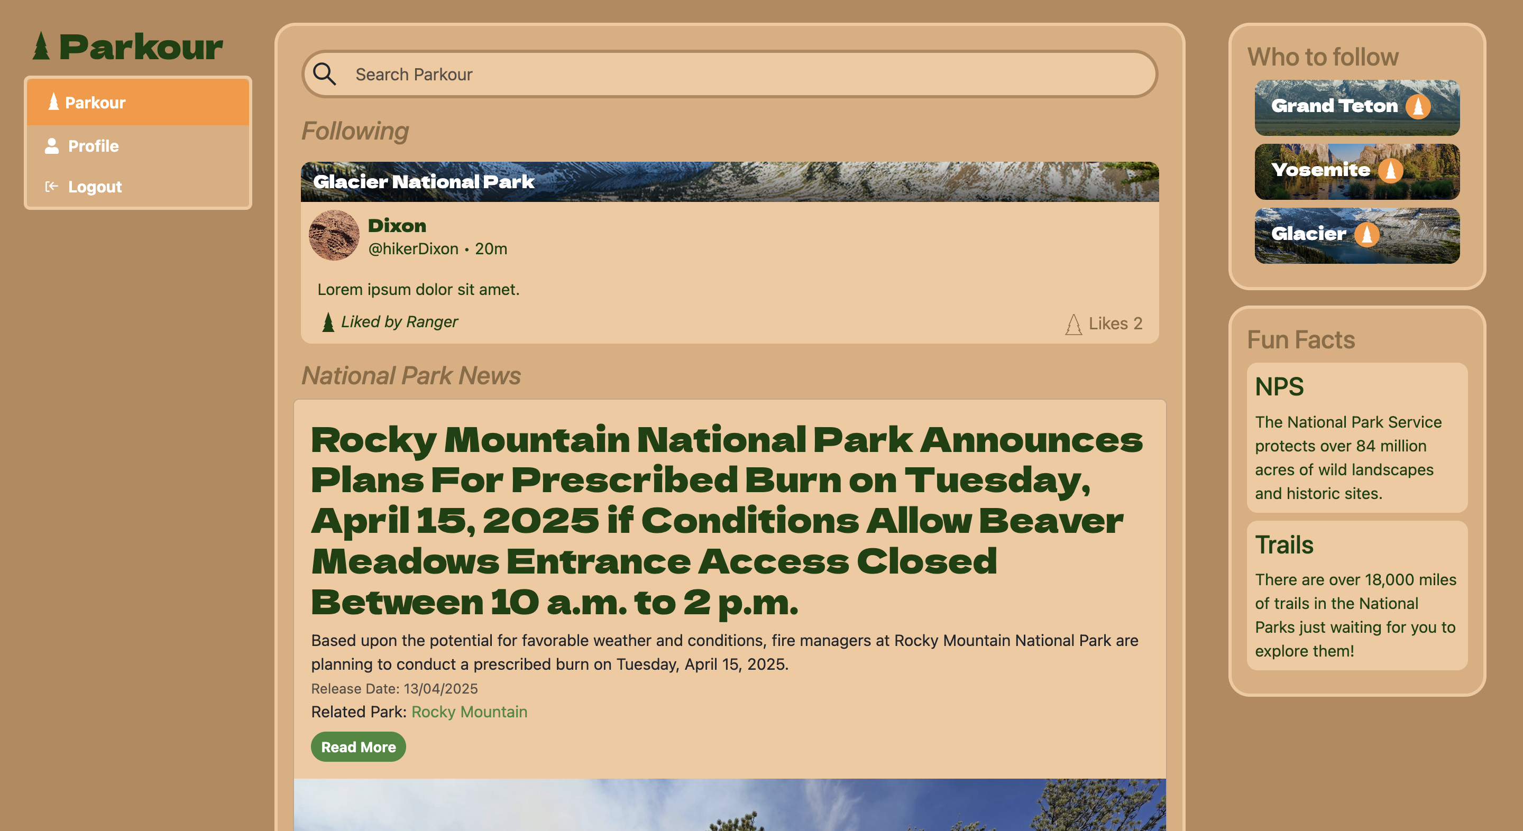Click the search magnifier icon
1523x831 pixels.
point(324,75)
